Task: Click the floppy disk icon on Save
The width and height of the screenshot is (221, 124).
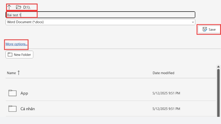Action: pyautogui.click(x=205, y=29)
